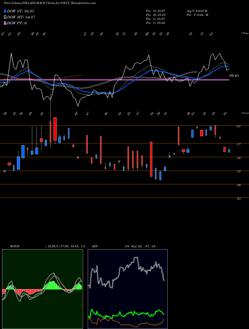Image resolution: width=249 pixels, height=329 pixels.
Task: Click the white DOW MT legend square
Action: tap(5, 17)
